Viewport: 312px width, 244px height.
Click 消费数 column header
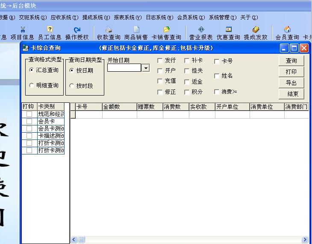click(176, 107)
